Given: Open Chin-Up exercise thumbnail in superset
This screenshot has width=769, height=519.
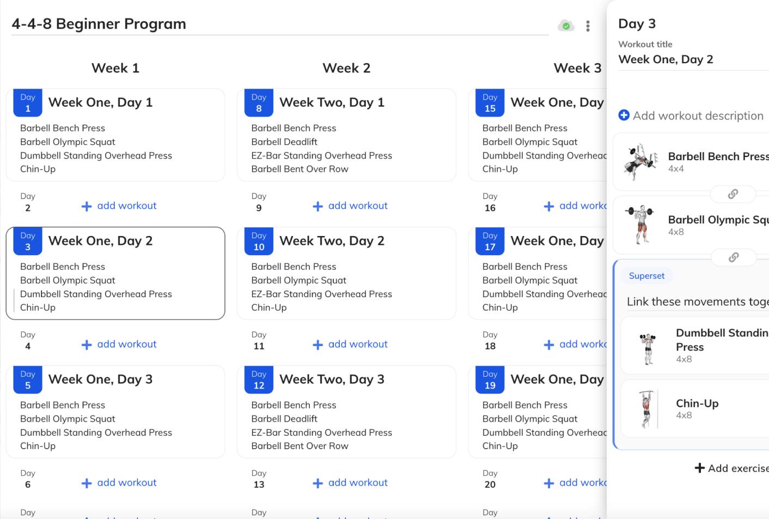Looking at the screenshot, I should [646, 409].
